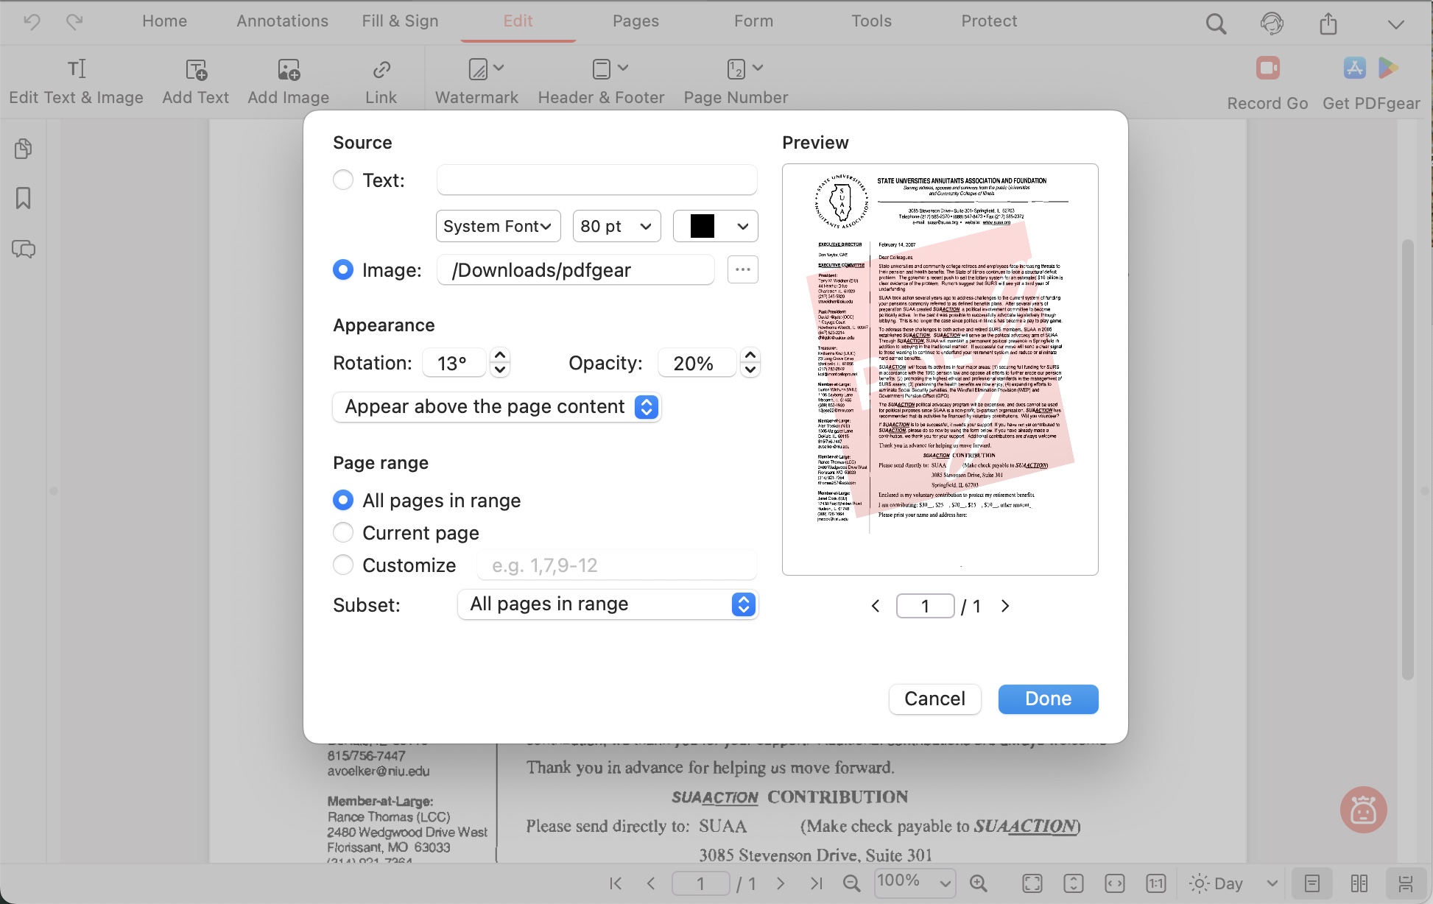Image resolution: width=1433 pixels, height=904 pixels.
Task: Switch to the Annotations tab
Action: [x=281, y=21]
